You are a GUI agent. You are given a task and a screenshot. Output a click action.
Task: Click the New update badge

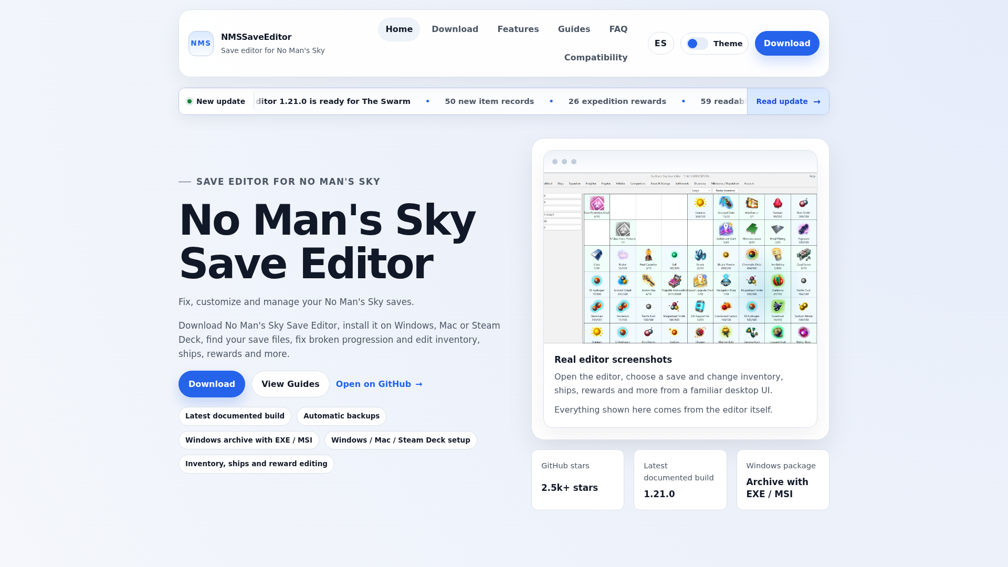216,102
